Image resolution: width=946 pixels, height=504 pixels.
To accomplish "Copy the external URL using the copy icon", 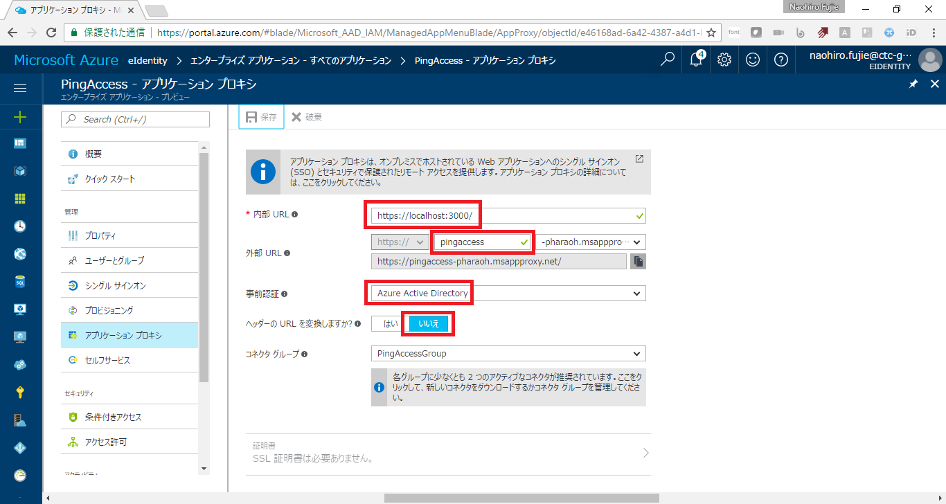I will click(x=637, y=261).
